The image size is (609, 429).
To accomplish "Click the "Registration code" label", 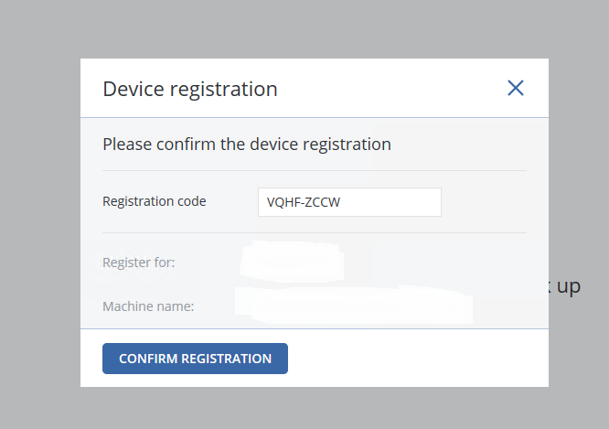I will 155,201.
